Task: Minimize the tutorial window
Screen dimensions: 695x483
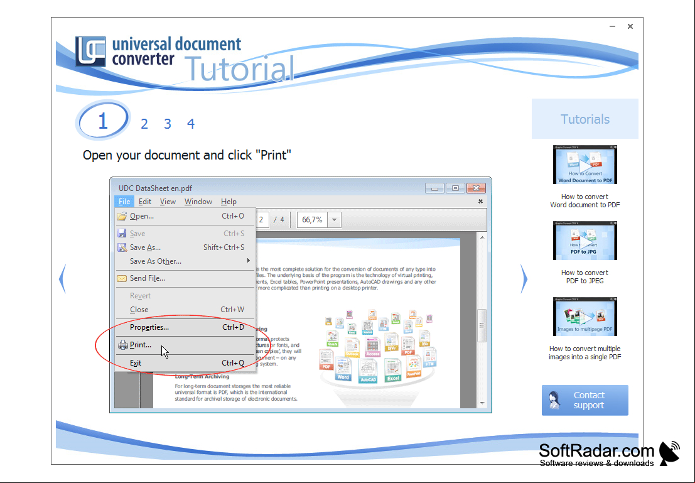Action: (612, 26)
